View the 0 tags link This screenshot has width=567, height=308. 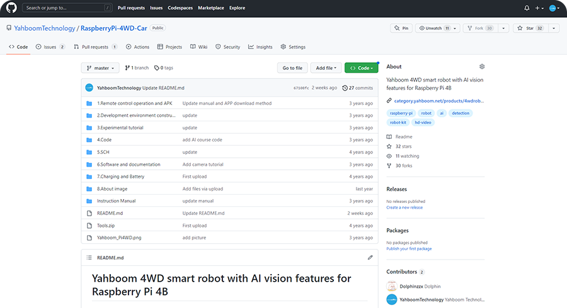[x=164, y=68]
